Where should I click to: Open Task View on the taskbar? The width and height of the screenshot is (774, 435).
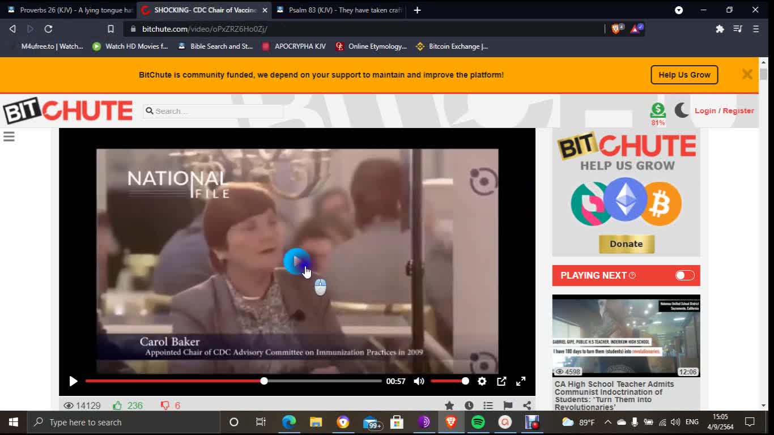pyautogui.click(x=261, y=422)
